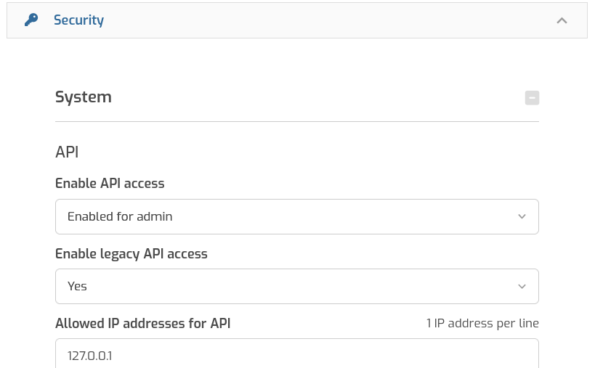Focus the Allowed IP addresses text area
Screen dimensions: 595x368
(296, 354)
